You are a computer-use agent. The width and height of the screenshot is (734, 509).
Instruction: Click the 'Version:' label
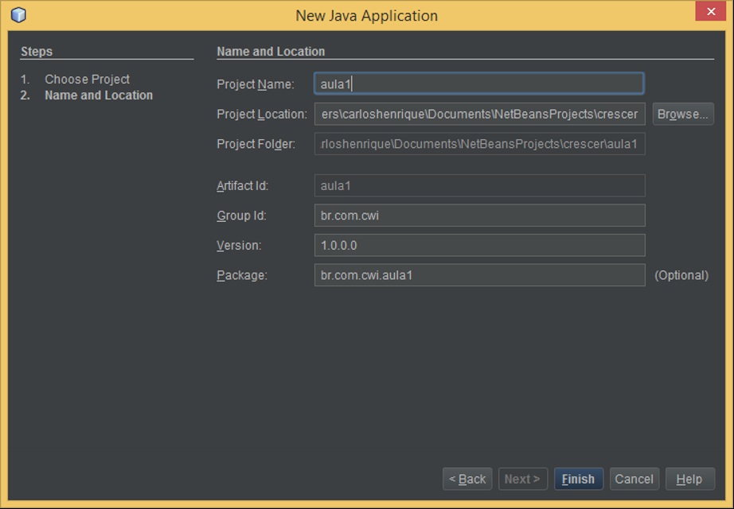[239, 246]
